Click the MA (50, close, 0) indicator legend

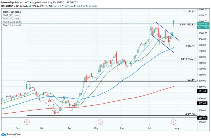point(12,22)
